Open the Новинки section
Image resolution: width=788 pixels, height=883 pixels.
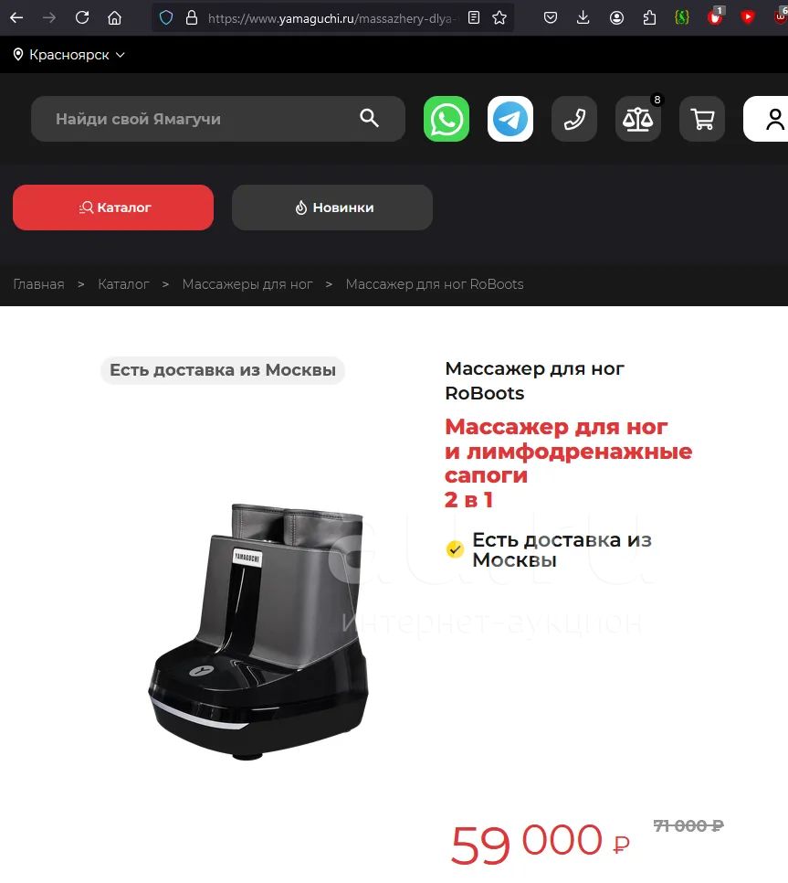332,207
